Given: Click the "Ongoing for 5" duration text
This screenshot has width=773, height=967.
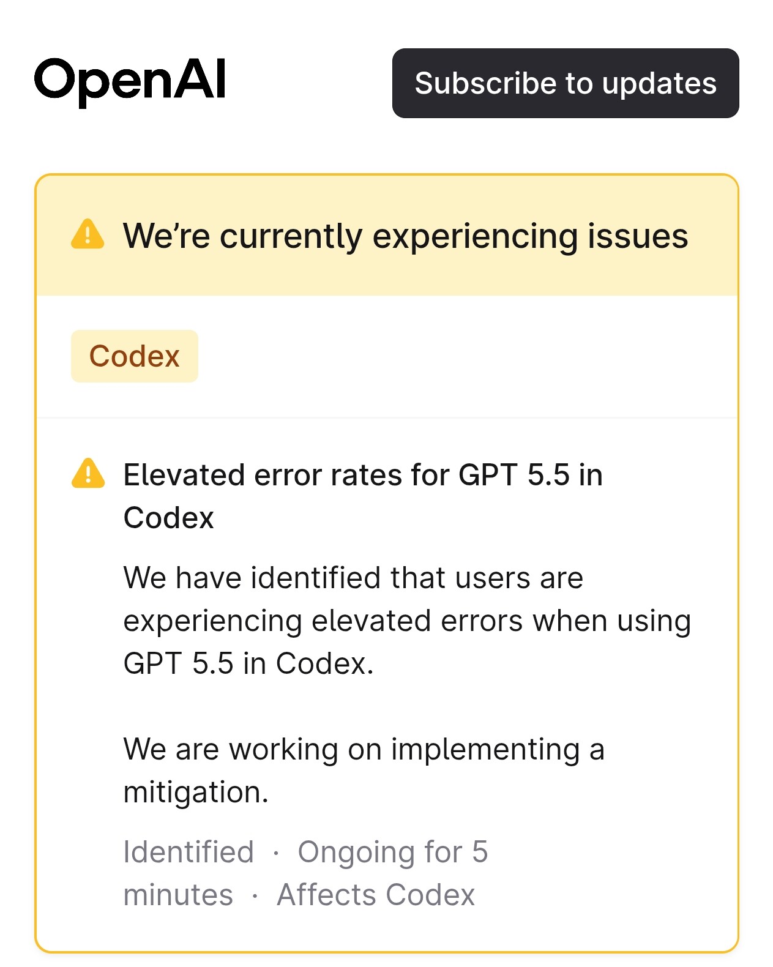Looking at the screenshot, I should pos(393,853).
